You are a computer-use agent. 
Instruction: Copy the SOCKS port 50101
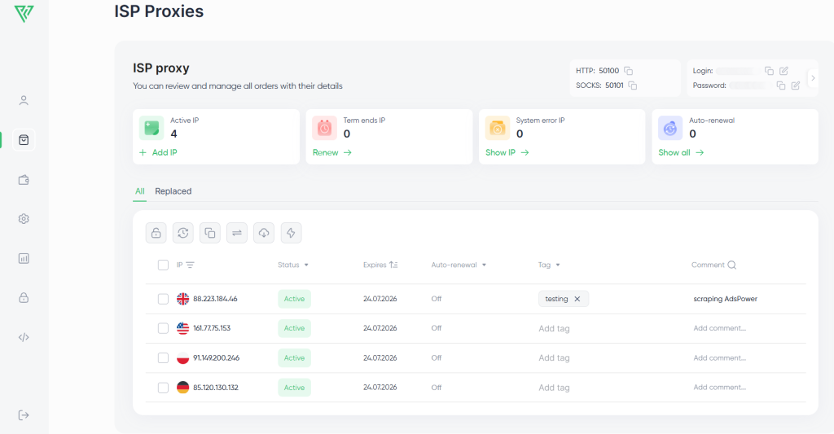tap(632, 85)
